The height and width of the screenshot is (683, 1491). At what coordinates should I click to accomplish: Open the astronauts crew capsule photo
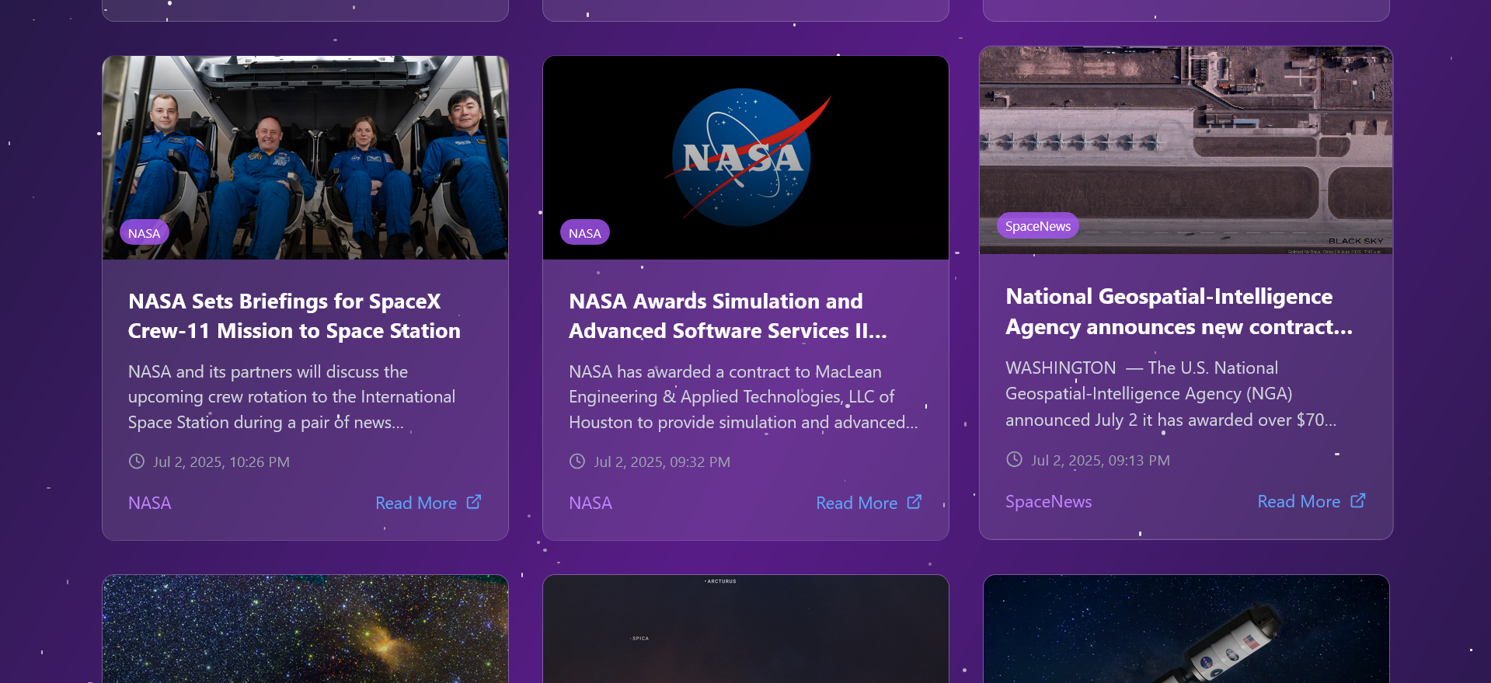(x=305, y=158)
